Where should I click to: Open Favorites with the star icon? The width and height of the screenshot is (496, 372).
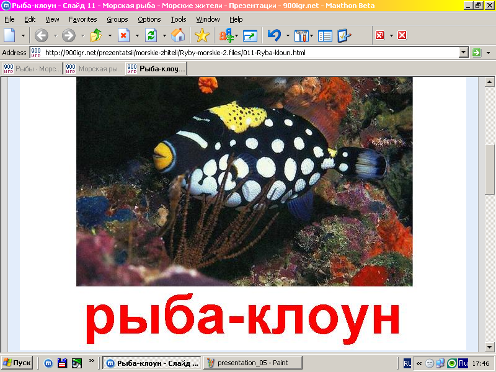pos(202,35)
